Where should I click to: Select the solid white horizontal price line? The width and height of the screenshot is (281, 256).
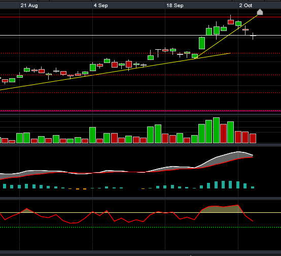click(x=140, y=36)
